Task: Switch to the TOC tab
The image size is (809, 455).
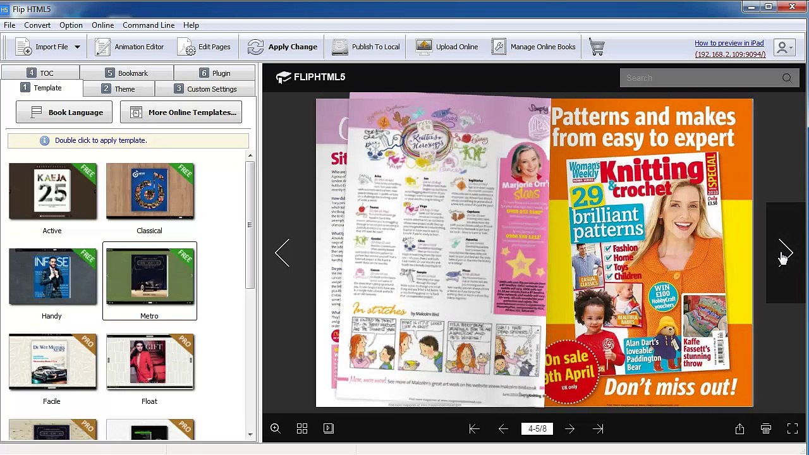Action: tap(40, 73)
